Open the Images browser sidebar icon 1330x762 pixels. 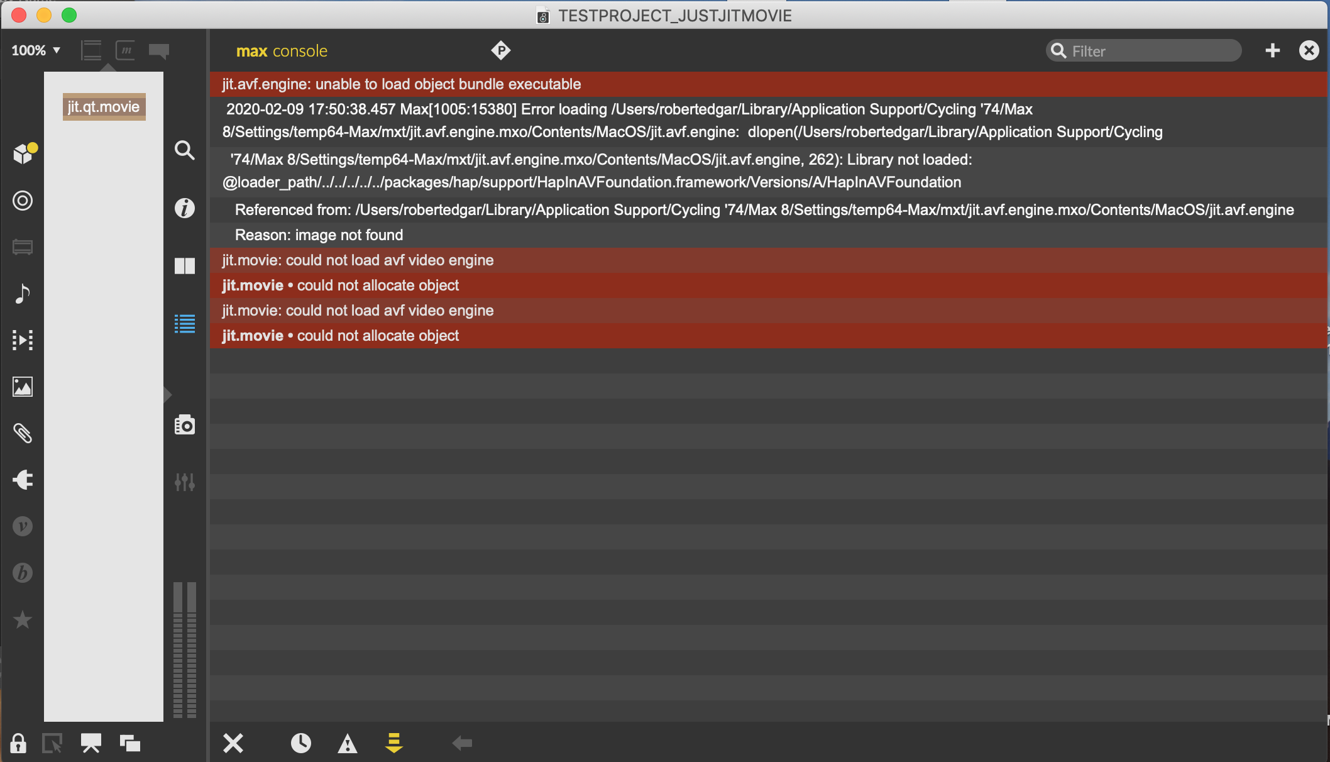coord(23,387)
